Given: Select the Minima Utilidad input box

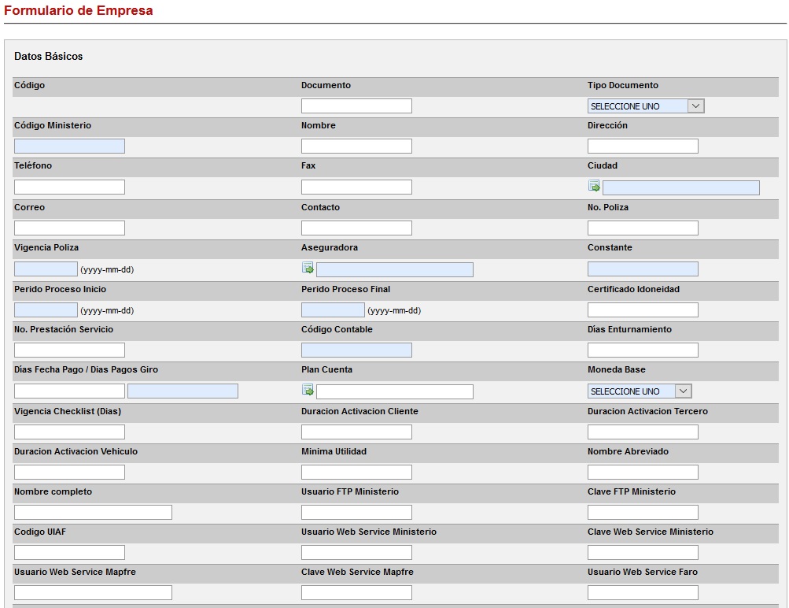Looking at the screenshot, I should click(x=356, y=472).
